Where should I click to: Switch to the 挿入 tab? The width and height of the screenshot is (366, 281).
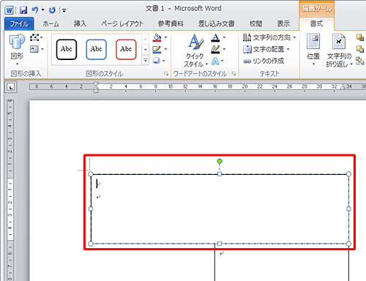80,23
